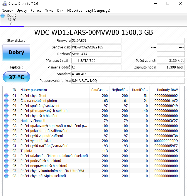Open the Disk menu
This screenshot has height=196, width=187.
pos(60,11)
